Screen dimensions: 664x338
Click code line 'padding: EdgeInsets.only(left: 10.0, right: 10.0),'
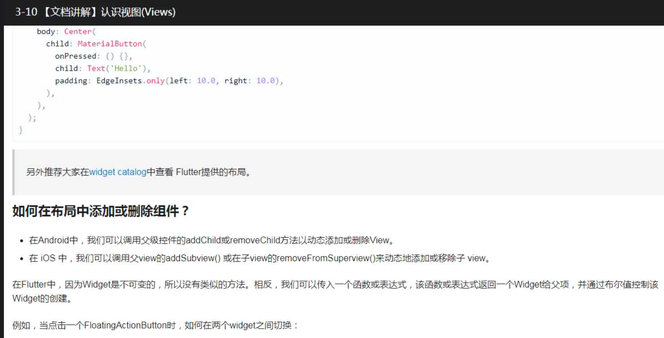[x=170, y=81]
